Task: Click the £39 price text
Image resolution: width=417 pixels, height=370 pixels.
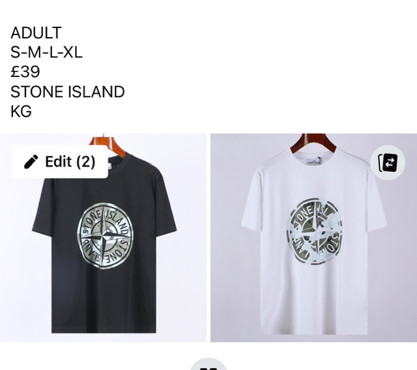Action: tap(25, 72)
